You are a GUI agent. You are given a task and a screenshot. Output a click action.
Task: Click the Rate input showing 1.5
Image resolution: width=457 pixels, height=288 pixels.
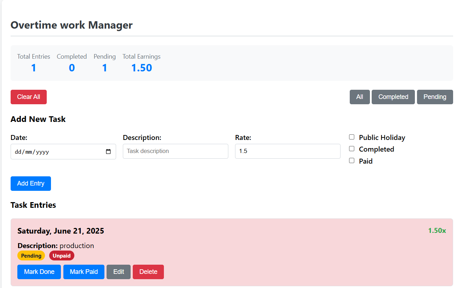click(x=288, y=151)
